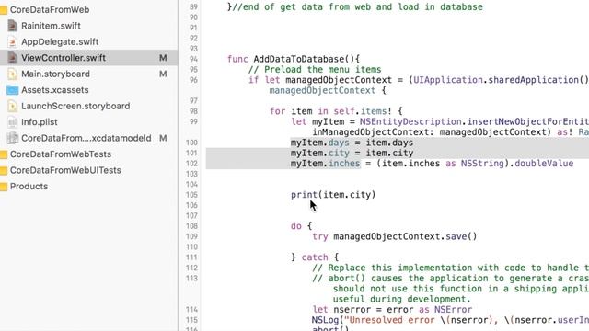Select Rainitem.swift file icon
Image resolution: width=589 pixels, height=331 pixels.
pos(12,26)
